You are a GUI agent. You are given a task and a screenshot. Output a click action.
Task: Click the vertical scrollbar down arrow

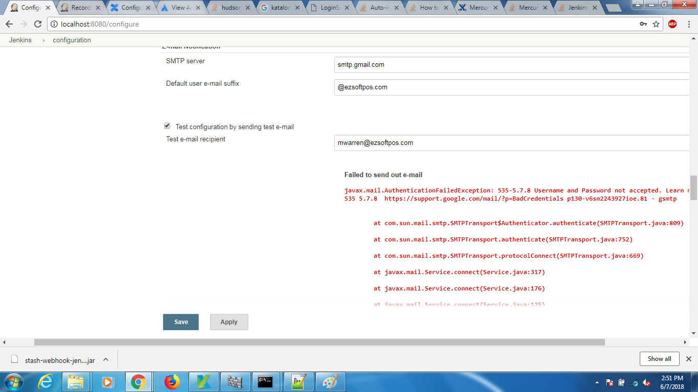pos(693,333)
